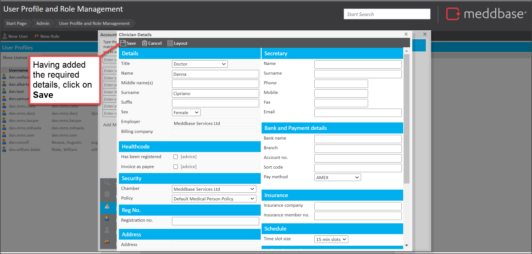This screenshot has height=254, width=532.
Task: Click the Suffix input field
Action: pyautogui.click(x=215, y=103)
